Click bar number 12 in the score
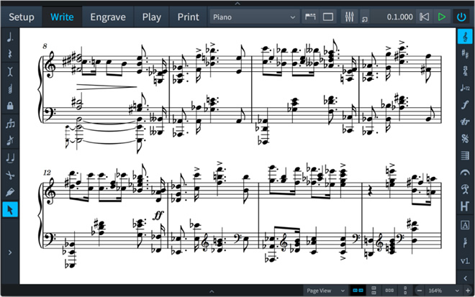The width and height of the screenshot is (475, 297). pyautogui.click(x=47, y=173)
